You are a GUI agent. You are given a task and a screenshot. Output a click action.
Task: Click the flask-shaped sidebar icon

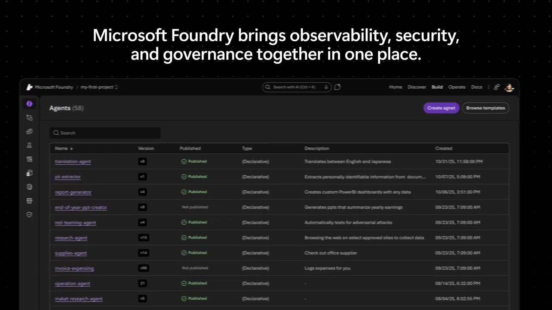point(29,145)
